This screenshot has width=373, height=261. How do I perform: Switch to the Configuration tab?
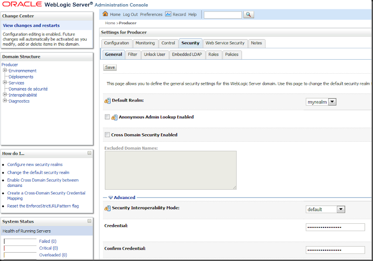pos(117,43)
